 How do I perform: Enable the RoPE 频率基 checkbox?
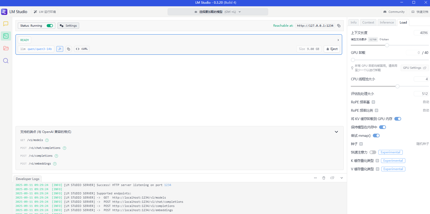(373, 102)
